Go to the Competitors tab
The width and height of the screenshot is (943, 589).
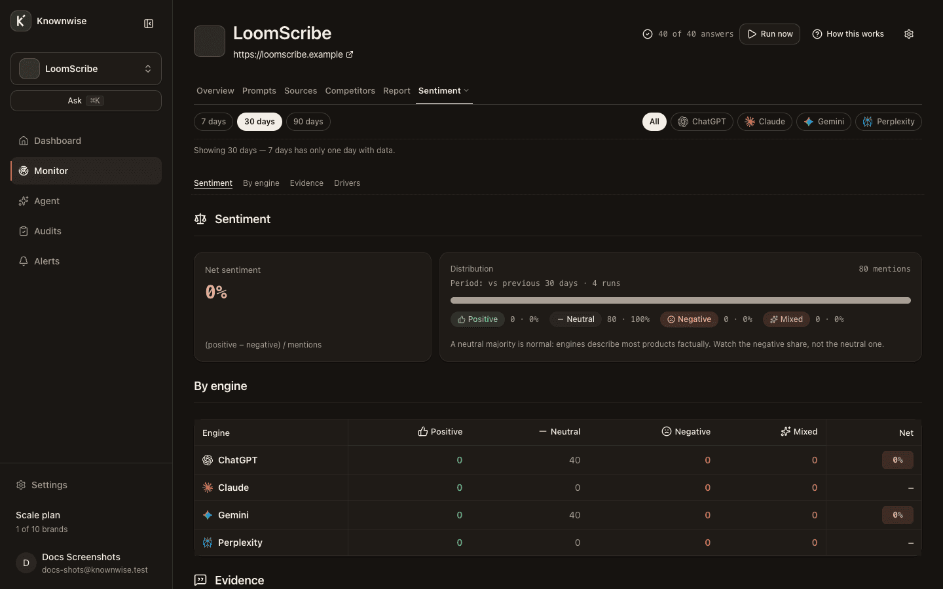point(350,91)
